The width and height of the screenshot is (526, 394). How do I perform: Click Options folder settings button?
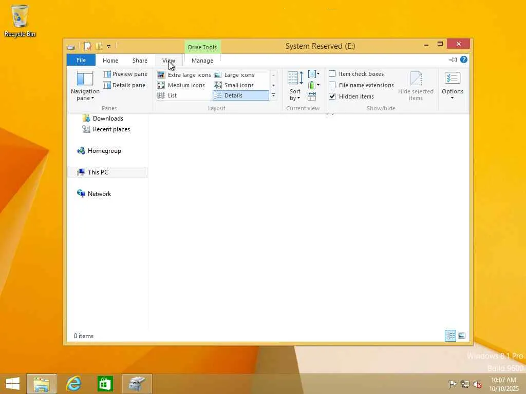coord(452,83)
